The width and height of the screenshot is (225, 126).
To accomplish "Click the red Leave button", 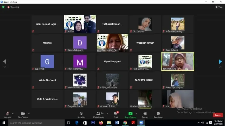I will (x=218, y=115).
